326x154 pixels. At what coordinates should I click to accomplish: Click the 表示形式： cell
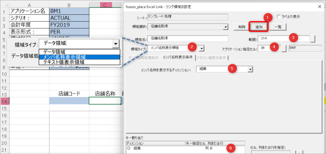(29, 32)
